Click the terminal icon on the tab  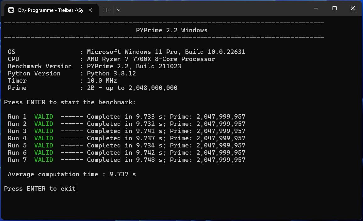tap(11, 10)
